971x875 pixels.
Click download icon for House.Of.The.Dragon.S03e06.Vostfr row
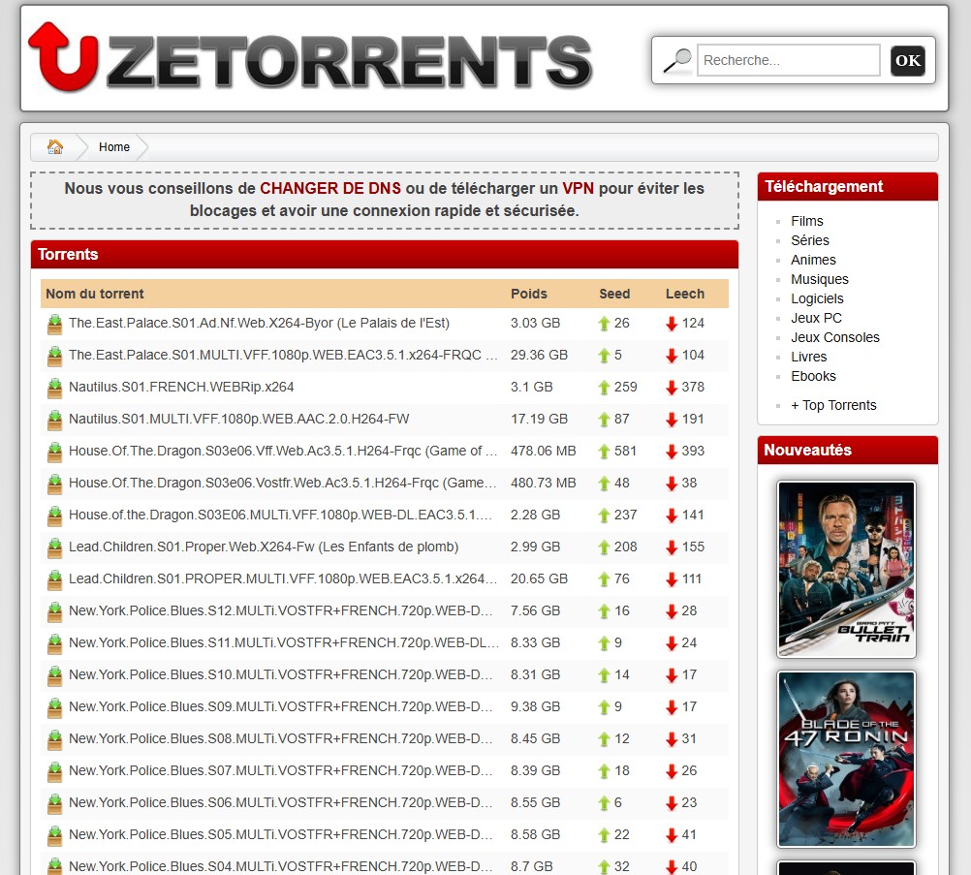click(55, 484)
